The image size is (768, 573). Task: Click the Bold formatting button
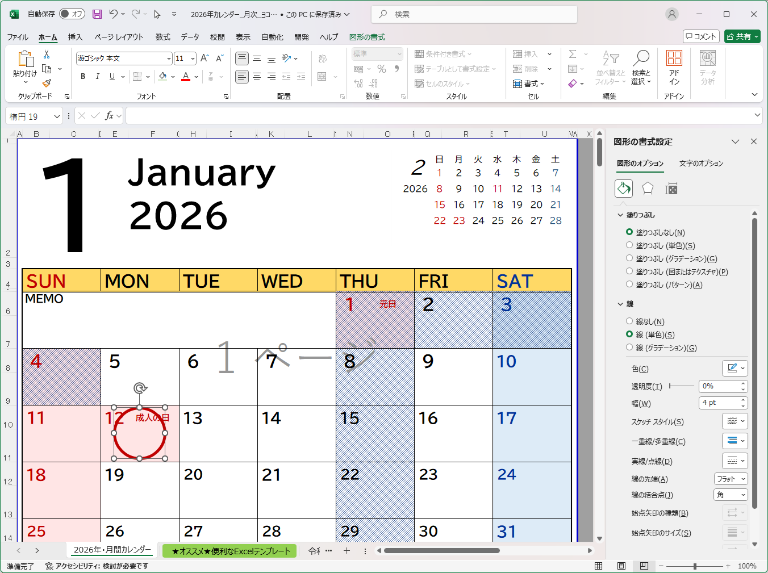tap(83, 77)
